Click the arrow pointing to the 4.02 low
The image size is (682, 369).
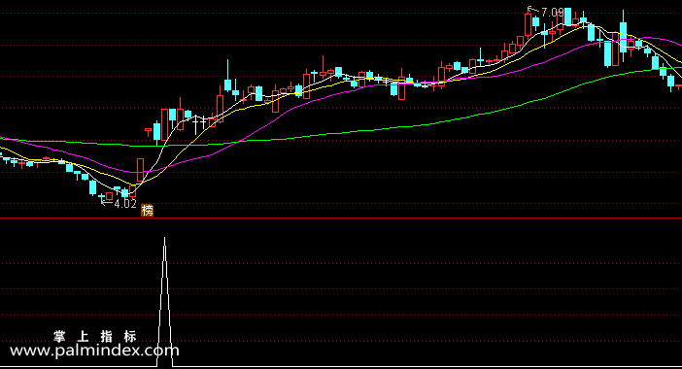tap(107, 202)
